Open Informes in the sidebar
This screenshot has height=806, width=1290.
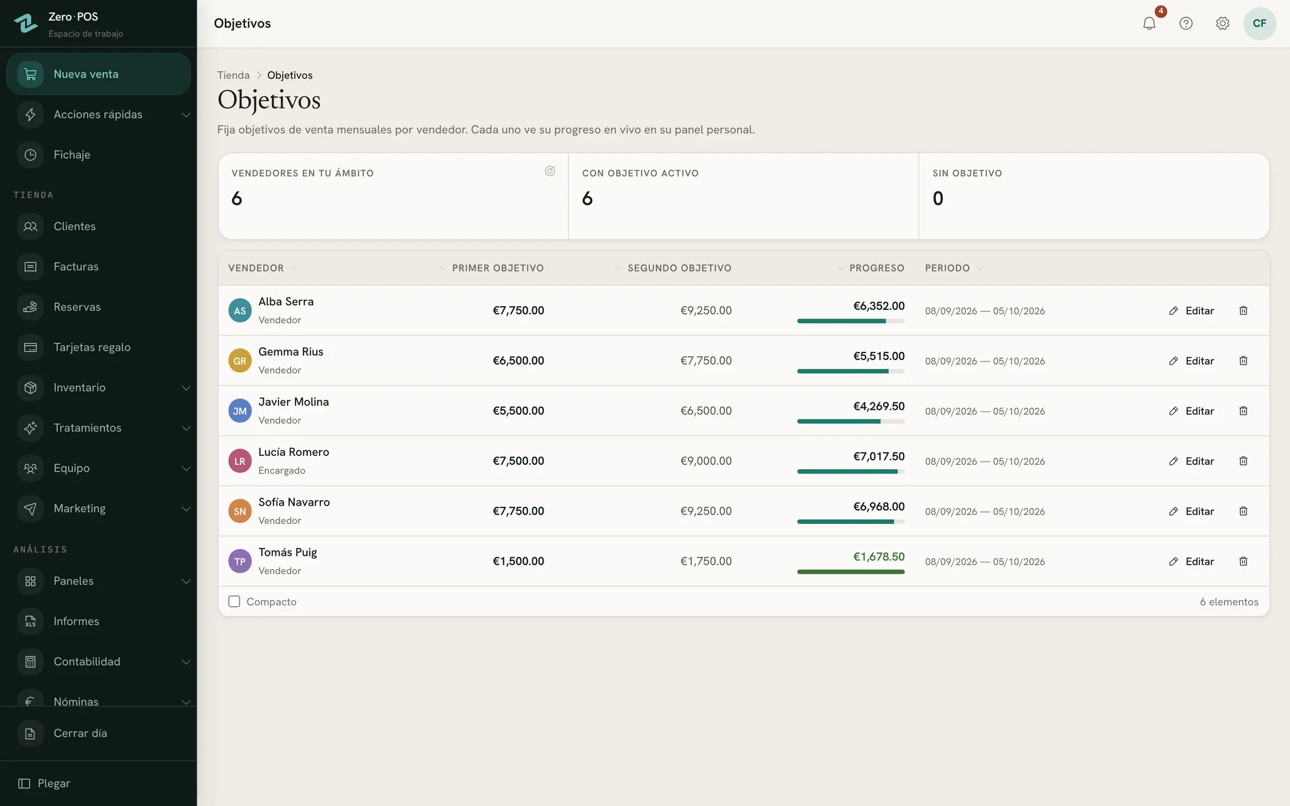(x=98, y=621)
